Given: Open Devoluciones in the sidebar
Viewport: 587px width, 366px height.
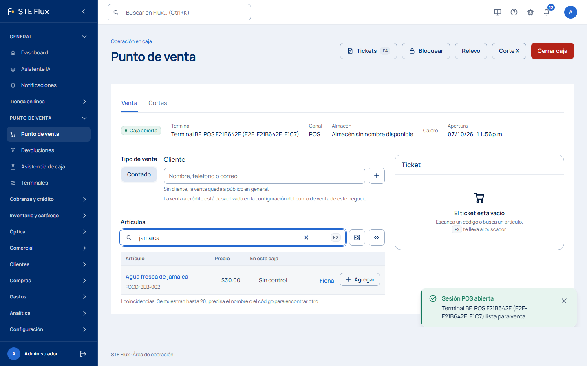Looking at the screenshot, I should coord(49,150).
